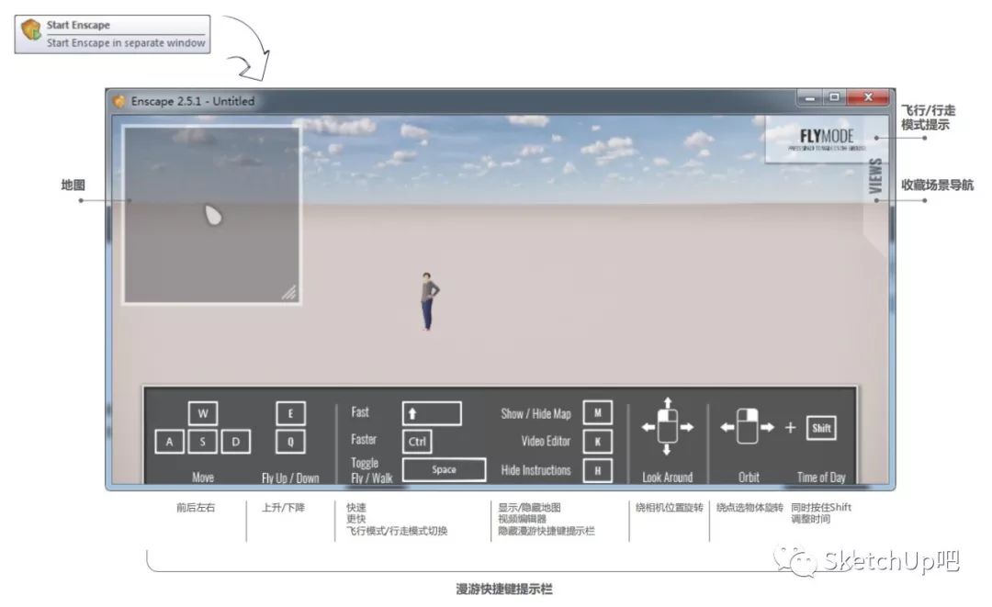Viewport: 992px width, 607px height.
Task: Click the minimap overlay panel
Action: tap(212, 215)
